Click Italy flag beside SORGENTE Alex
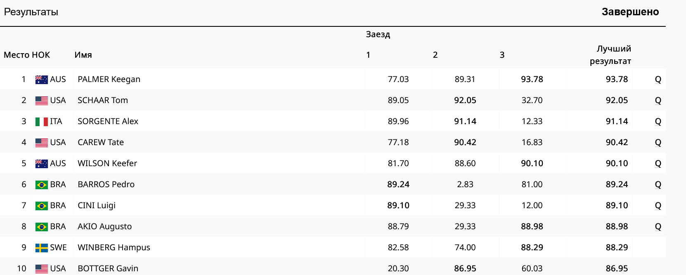The image size is (686, 275). 41,122
